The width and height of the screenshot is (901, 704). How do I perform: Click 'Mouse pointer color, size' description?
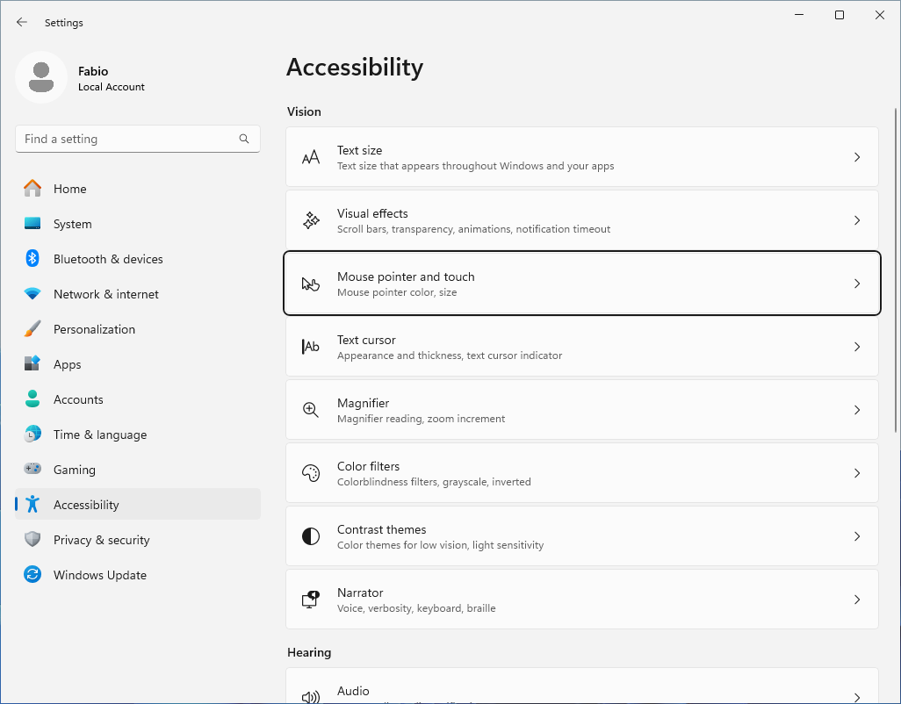397,292
